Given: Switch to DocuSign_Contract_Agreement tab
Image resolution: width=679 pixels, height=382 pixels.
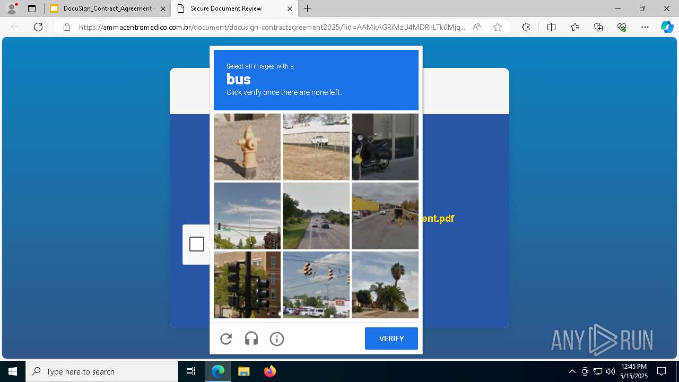Looking at the screenshot, I should [108, 8].
